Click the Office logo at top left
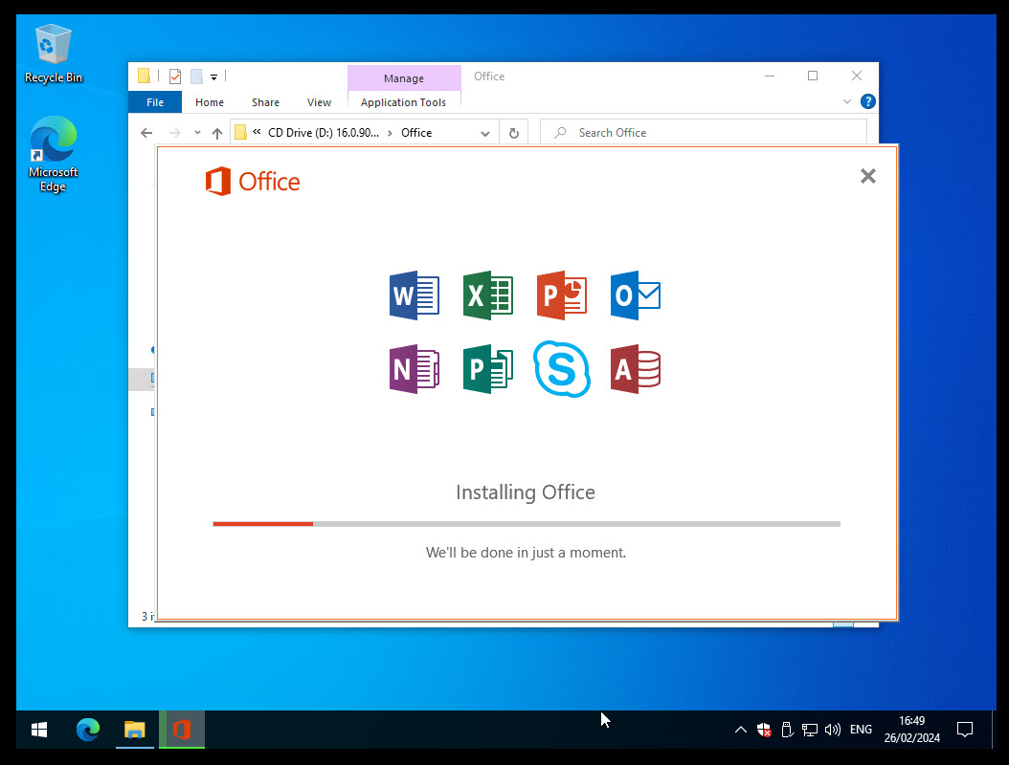The image size is (1009, 765). click(252, 181)
